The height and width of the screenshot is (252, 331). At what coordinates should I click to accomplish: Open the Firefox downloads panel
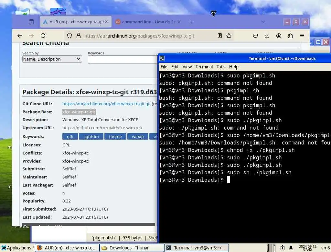[x=267, y=36]
